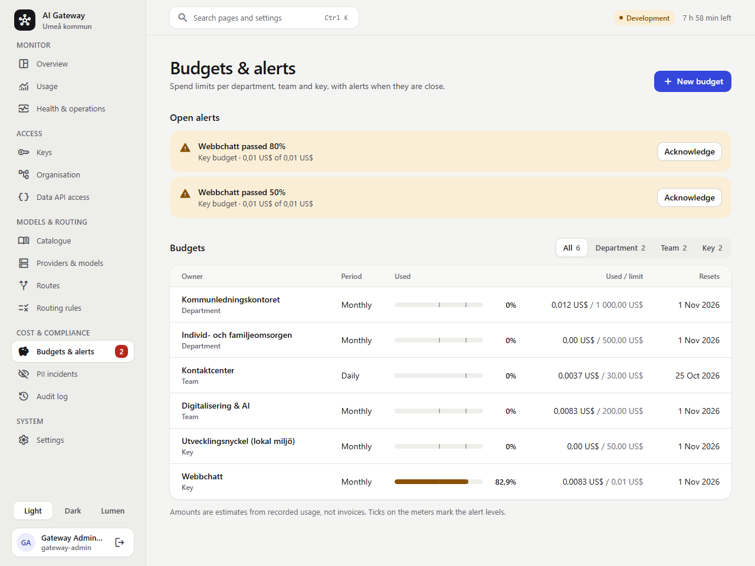Viewport: 755px width, 566px height.
Task: Open the Gateway Admin profile avatar
Action: [26, 542]
